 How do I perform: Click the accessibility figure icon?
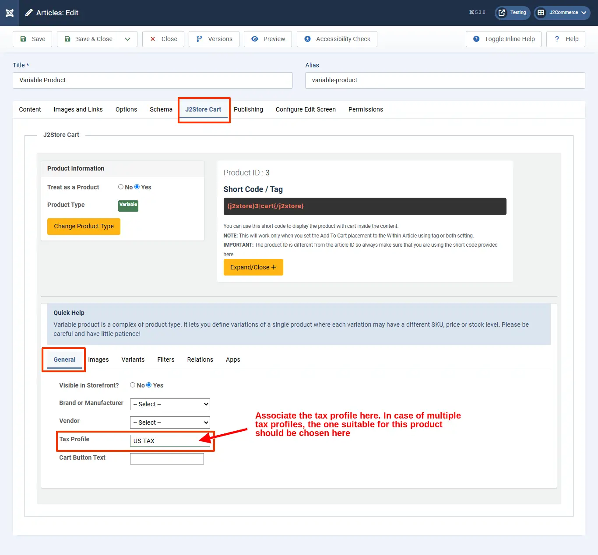pyautogui.click(x=308, y=39)
